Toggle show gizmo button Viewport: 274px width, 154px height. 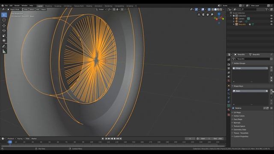pos(197,9)
